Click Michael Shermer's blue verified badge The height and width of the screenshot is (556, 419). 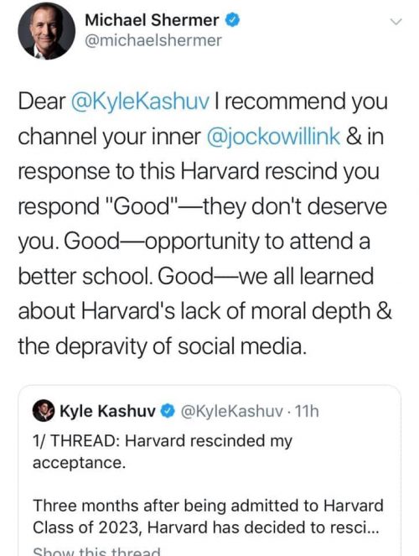click(x=232, y=20)
